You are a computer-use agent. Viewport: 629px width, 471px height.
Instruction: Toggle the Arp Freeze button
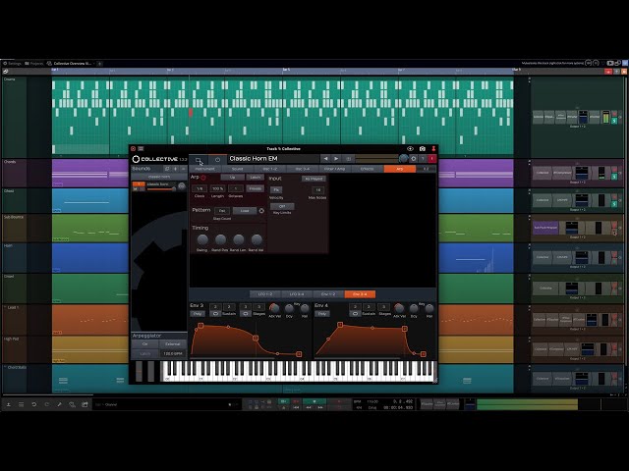255,188
